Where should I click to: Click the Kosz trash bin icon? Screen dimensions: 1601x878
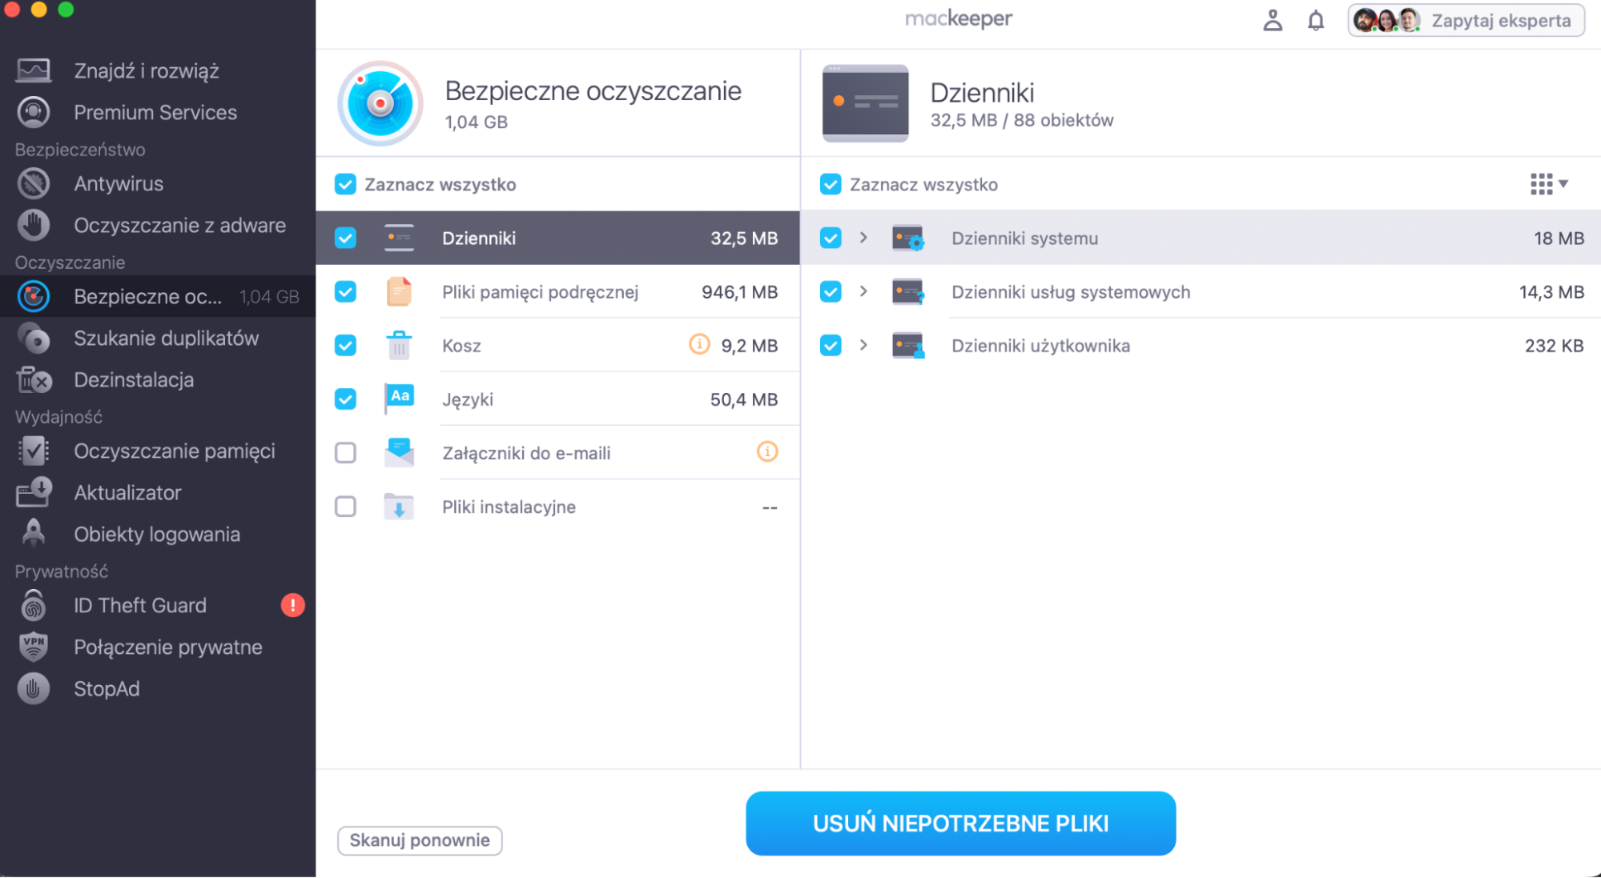point(399,345)
